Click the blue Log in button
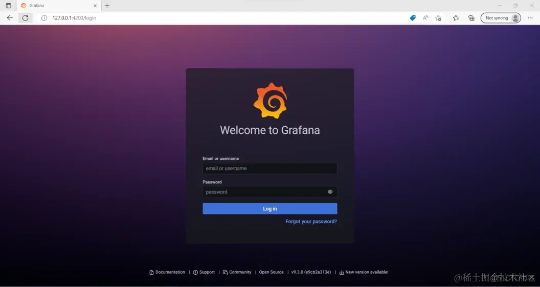The height and width of the screenshot is (287, 540). 269,208
